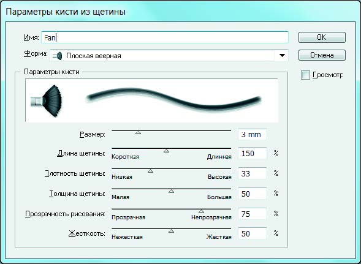This screenshot has height=264, width=361.
Task: Click the paint opacity field showing 75
Action: pos(253,214)
